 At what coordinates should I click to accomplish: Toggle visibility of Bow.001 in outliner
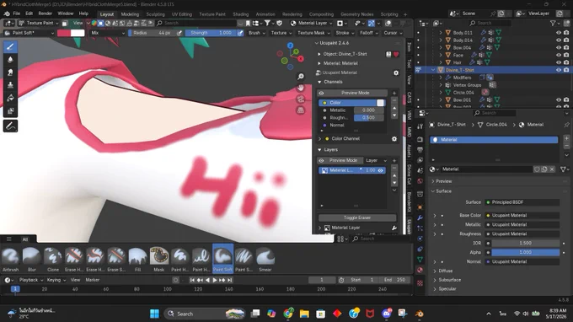559,99
